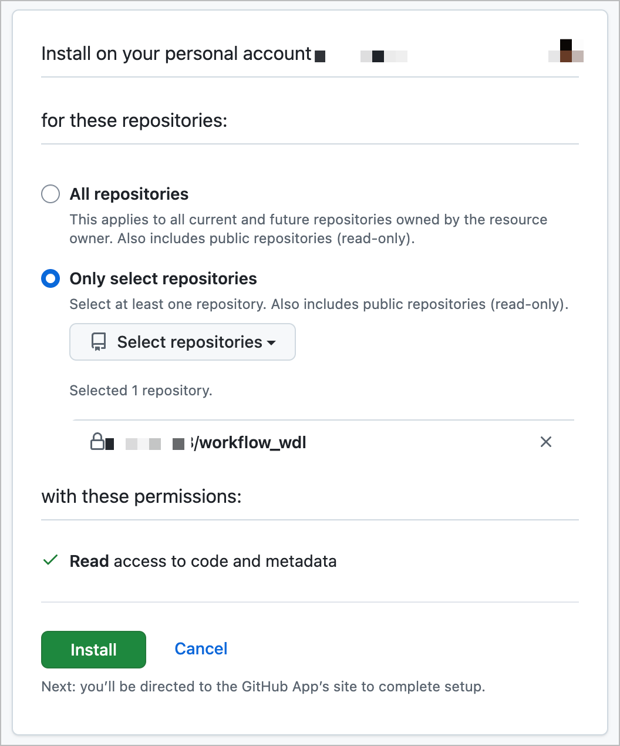Click the Cancel link to abort installation
The image size is (620, 746).
click(x=201, y=648)
